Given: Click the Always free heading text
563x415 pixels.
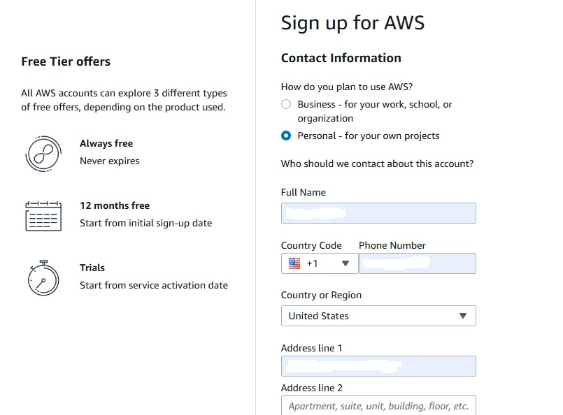Looking at the screenshot, I should tap(106, 143).
